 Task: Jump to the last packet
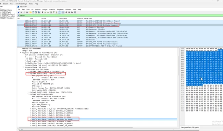pyautogui.click(x=57, y=13)
